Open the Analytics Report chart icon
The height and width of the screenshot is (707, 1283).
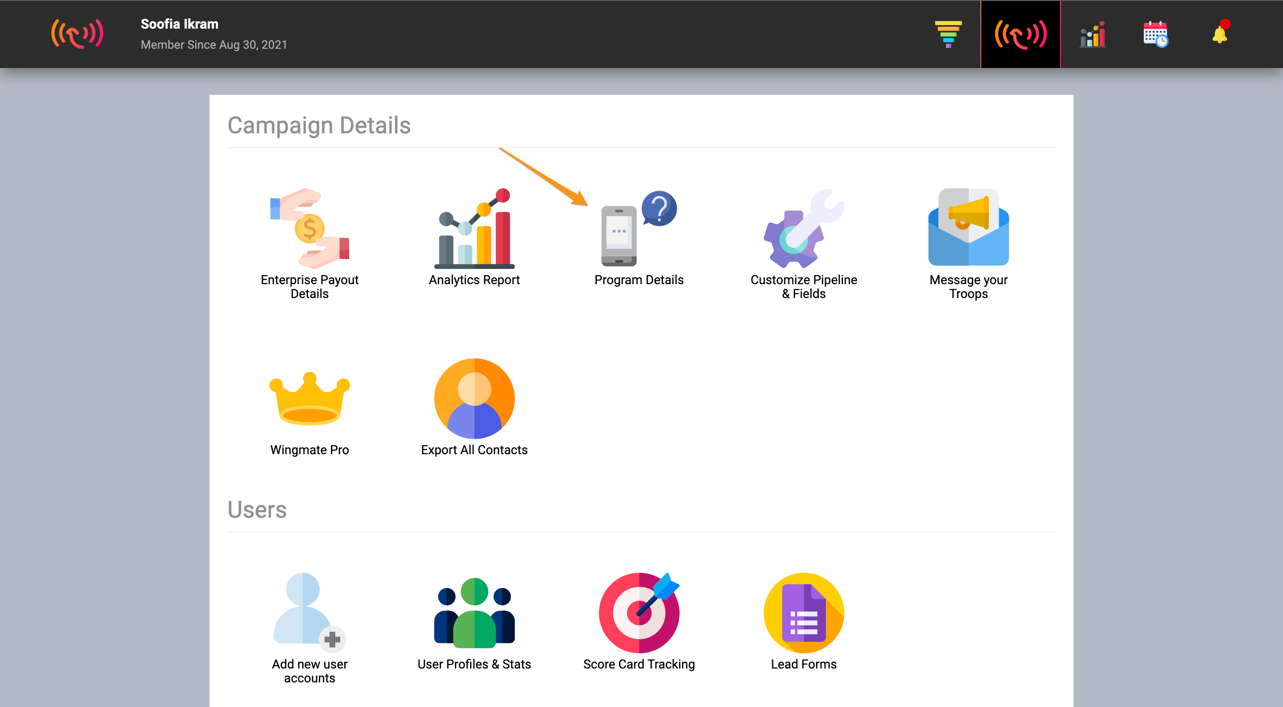point(474,228)
